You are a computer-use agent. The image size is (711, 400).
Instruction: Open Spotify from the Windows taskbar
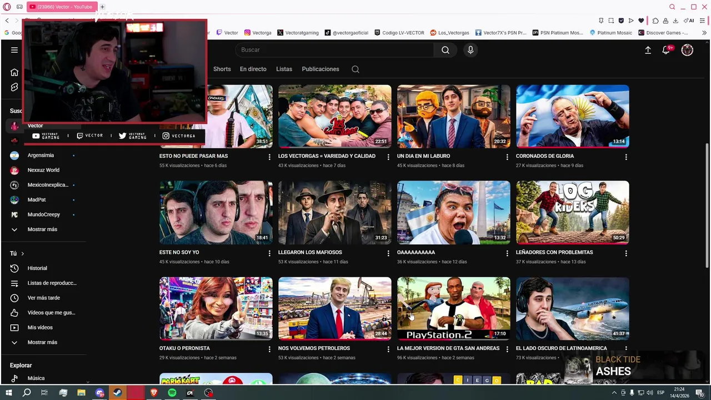172,393
